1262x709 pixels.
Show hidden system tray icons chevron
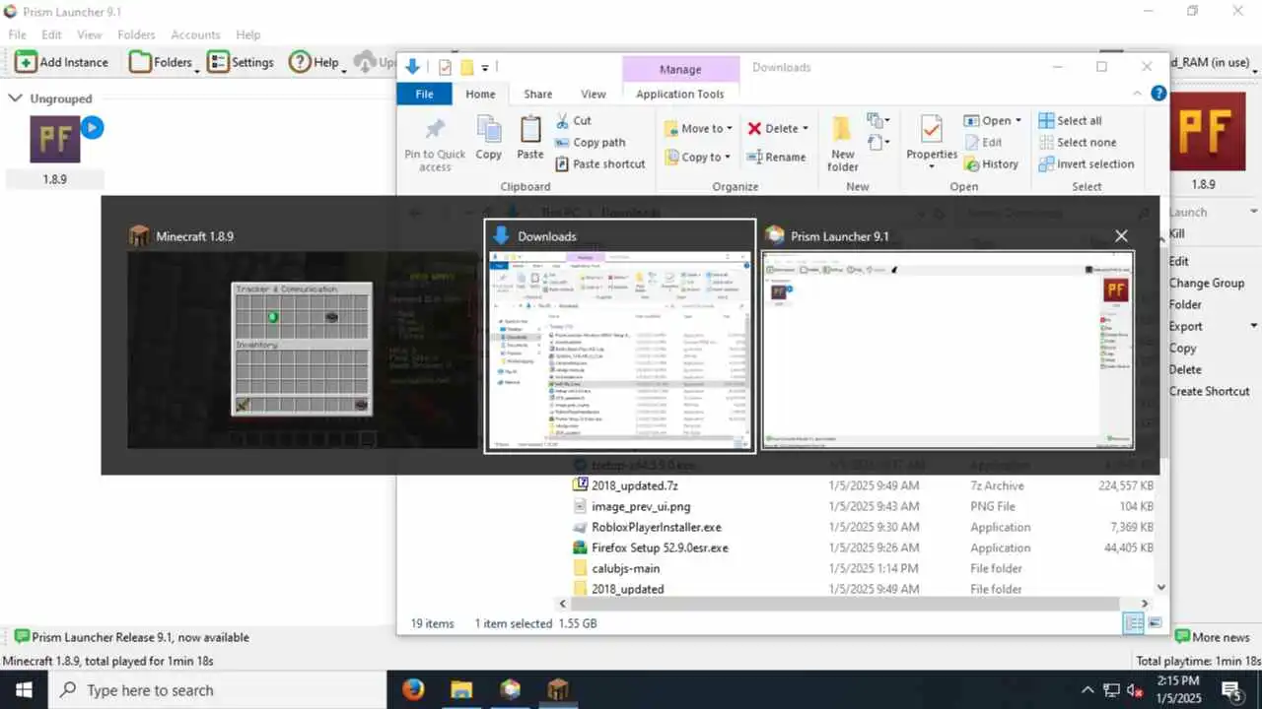(1087, 689)
